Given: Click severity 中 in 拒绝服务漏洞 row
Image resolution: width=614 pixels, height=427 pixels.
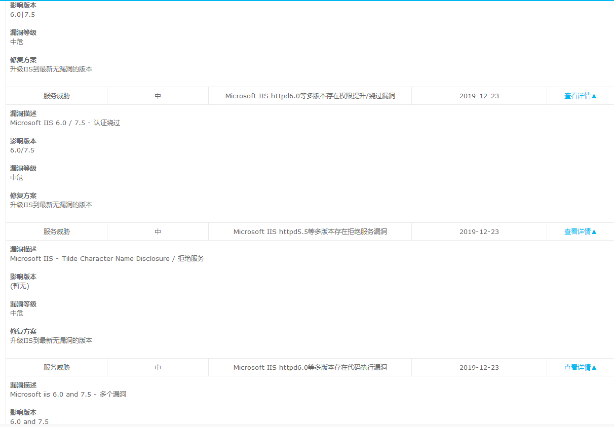Looking at the screenshot, I should point(158,231).
